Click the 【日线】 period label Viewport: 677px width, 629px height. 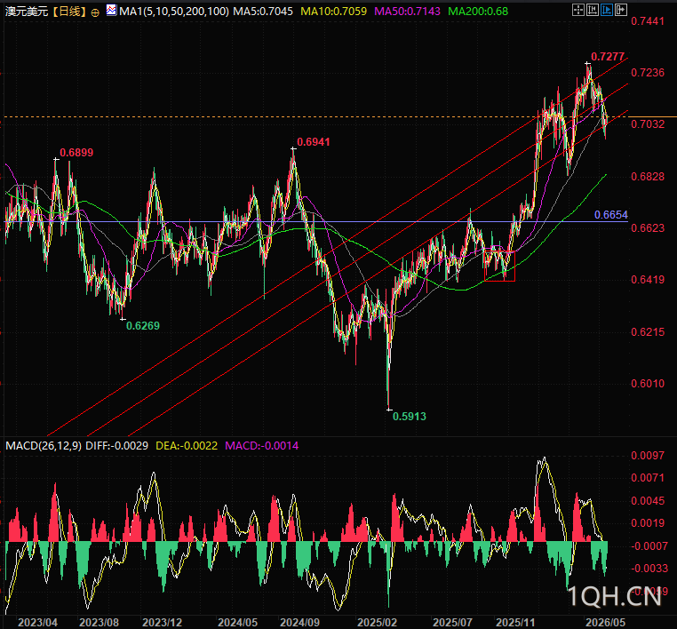click(69, 12)
